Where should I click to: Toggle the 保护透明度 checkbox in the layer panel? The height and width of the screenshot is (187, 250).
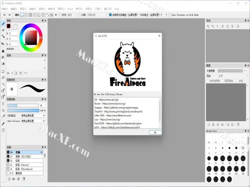(x=208, y=81)
